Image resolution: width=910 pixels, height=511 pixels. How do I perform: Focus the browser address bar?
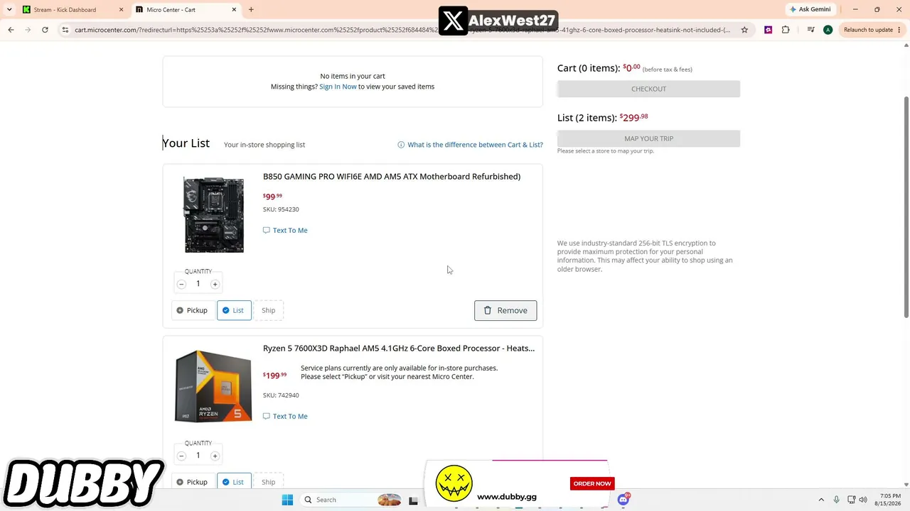click(x=402, y=30)
